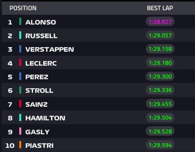The width and height of the screenshot is (195, 152).
Task: Click Gasly's pink team color bar
Action: [x=20, y=131]
